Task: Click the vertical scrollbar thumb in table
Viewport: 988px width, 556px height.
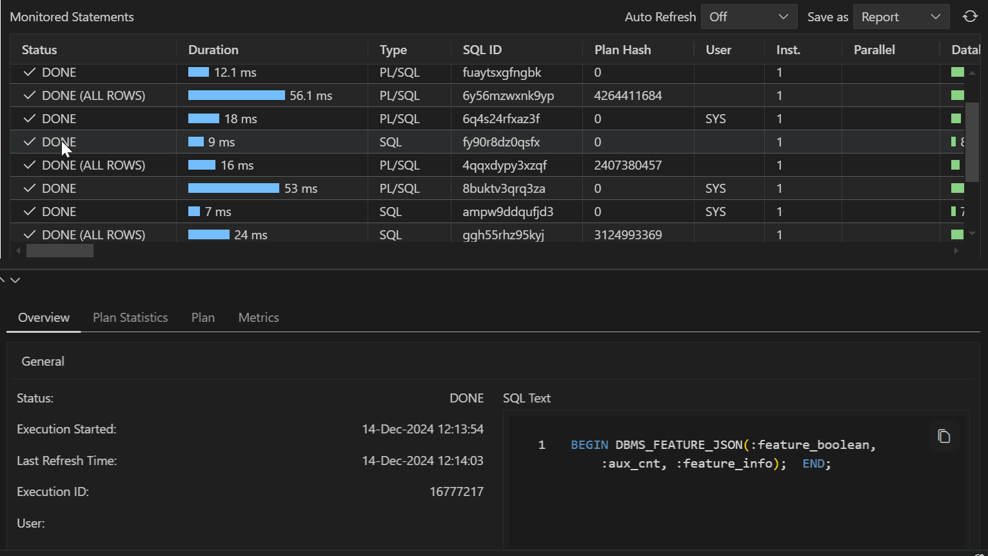Action: (972, 142)
